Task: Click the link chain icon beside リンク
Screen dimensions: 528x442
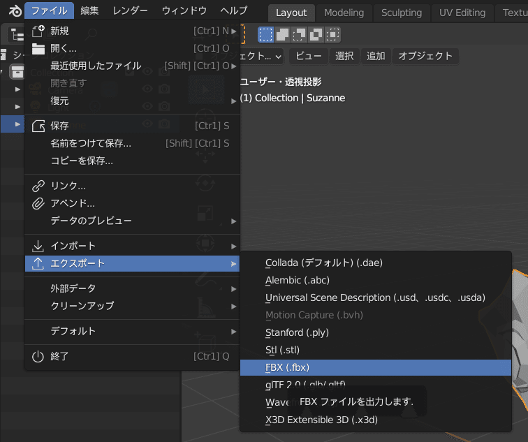Action: [x=38, y=186]
